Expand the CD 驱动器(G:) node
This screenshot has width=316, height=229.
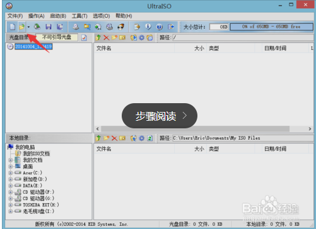tap(10, 199)
